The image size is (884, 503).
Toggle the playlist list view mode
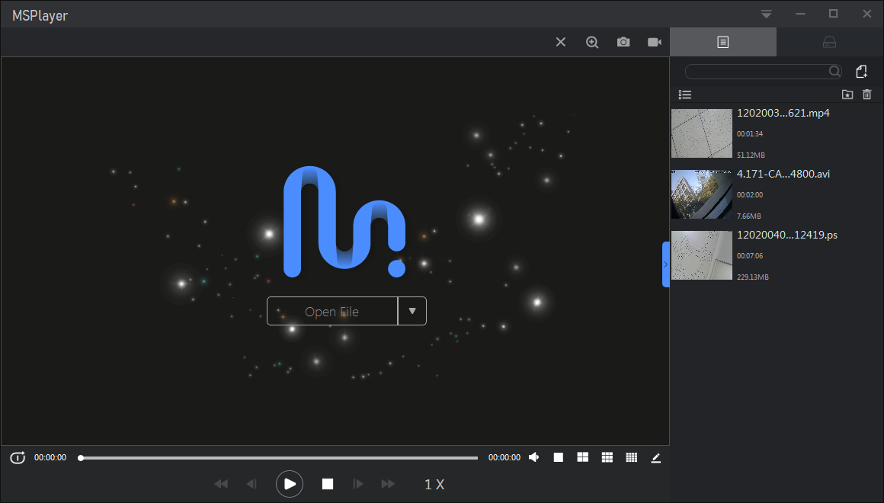click(x=685, y=95)
